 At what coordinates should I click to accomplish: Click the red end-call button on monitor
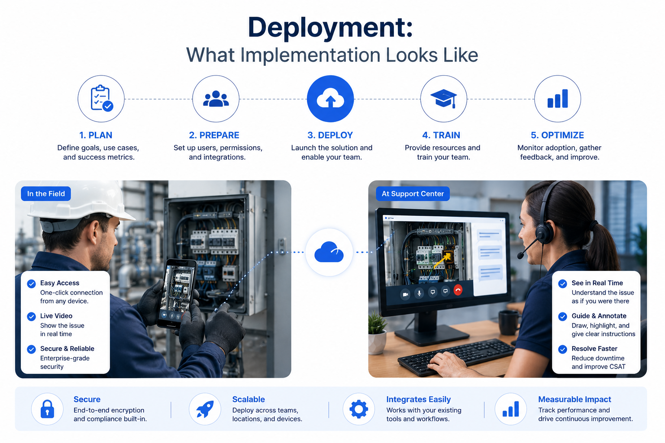click(x=458, y=290)
